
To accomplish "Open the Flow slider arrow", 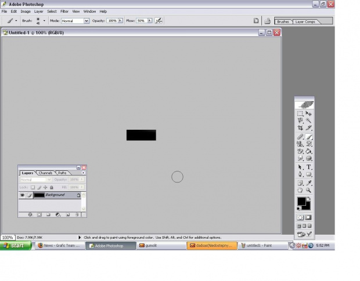I will 149,21.
